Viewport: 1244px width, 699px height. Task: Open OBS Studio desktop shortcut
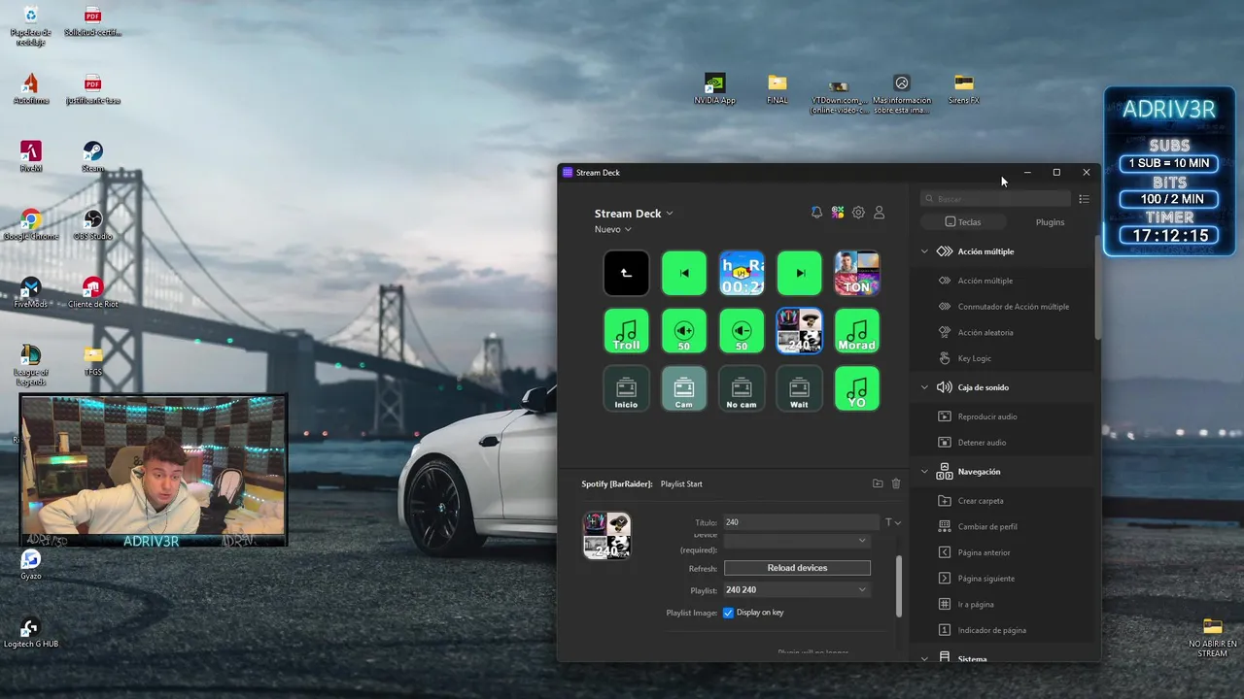coord(92,224)
